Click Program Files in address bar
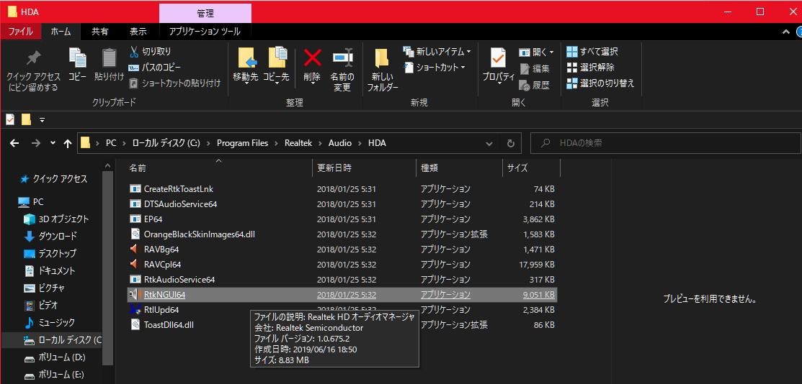 [242, 144]
